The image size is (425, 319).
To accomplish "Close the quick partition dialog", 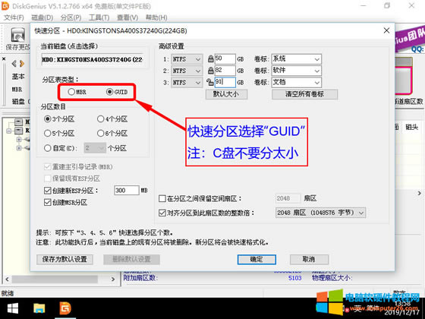I will point(386,30).
